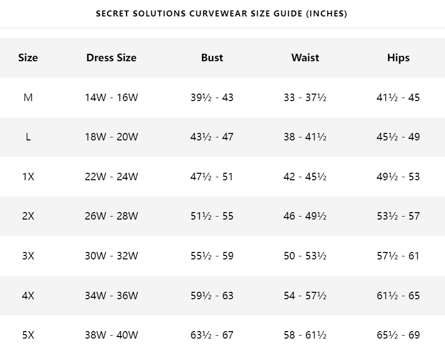Click the Size column header
Screen dimensions: 445x357
[28, 58]
